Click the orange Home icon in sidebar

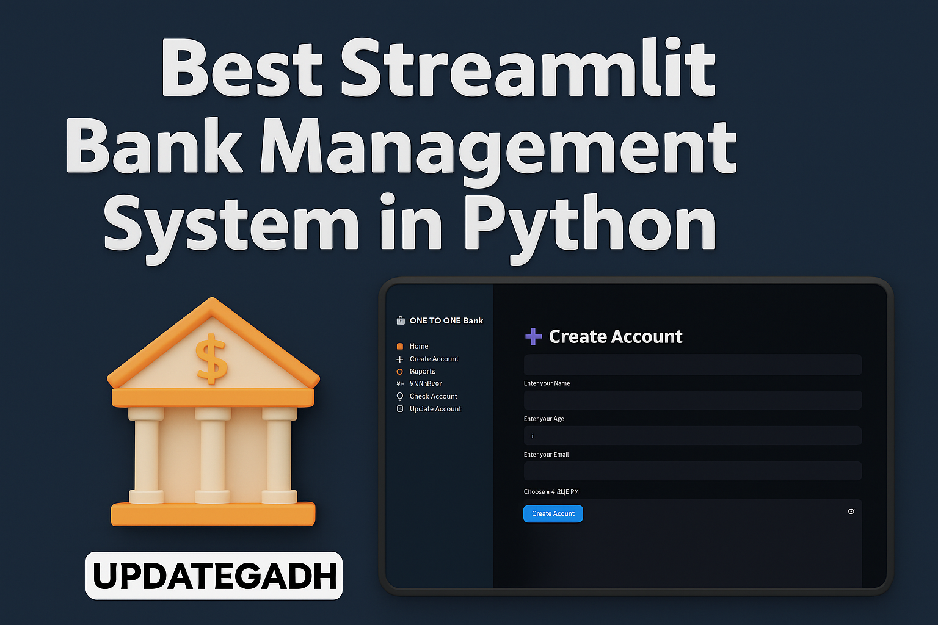coord(400,346)
